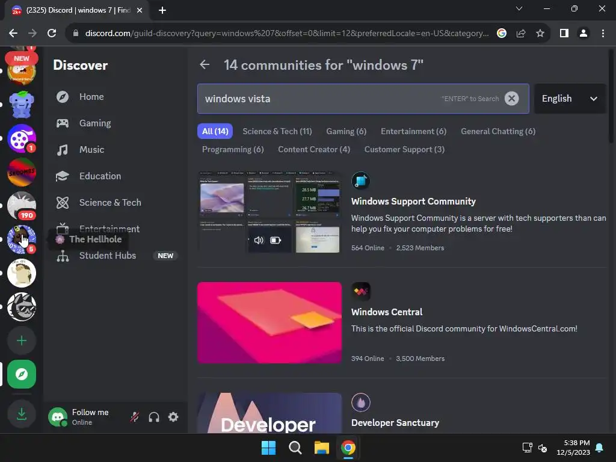Viewport: 616px width, 462px height.
Task: Open the Windows Support Community title
Action: click(413, 201)
